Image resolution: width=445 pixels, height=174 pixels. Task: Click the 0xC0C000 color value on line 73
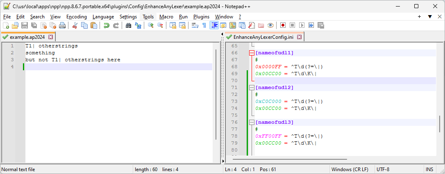coord(268,101)
